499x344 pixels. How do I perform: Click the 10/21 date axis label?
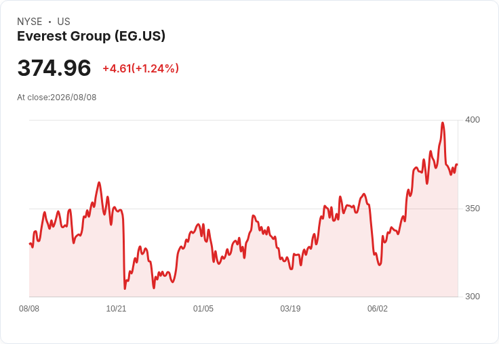point(116,309)
